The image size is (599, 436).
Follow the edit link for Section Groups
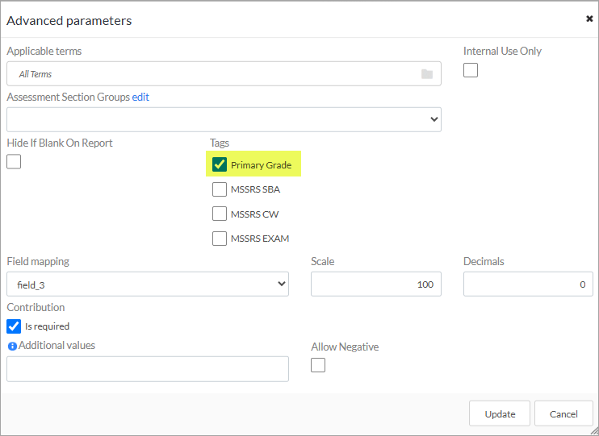(x=140, y=97)
